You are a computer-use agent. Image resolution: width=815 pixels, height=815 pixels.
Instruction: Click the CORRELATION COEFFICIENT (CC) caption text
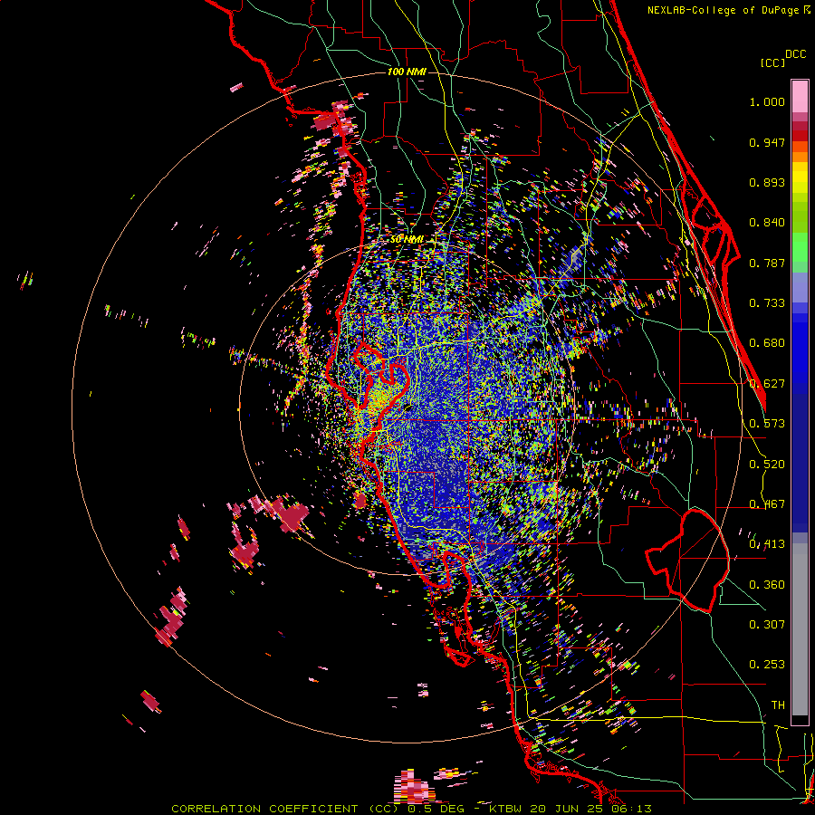click(x=287, y=809)
